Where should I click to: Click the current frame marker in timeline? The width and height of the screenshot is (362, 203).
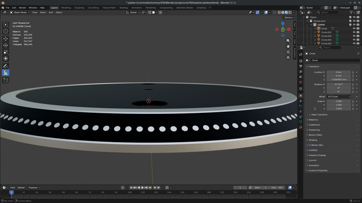click(x=11, y=192)
